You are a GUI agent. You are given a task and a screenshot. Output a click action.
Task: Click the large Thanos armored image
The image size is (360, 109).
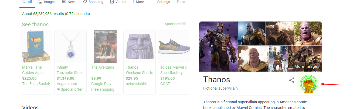[x=218, y=47]
